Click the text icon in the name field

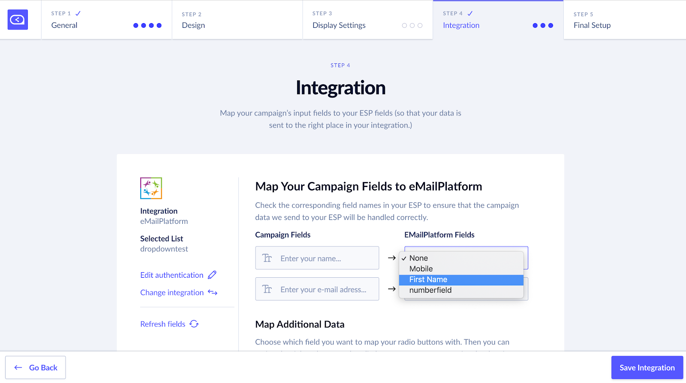point(267,258)
